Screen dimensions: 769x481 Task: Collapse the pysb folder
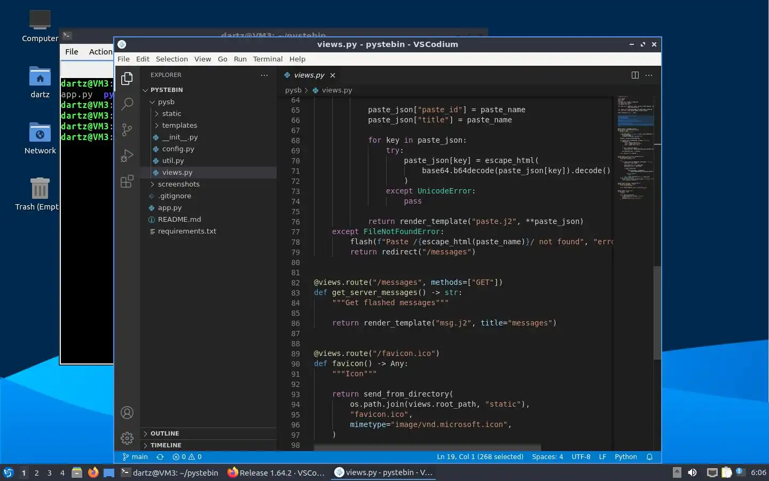coord(208,102)
